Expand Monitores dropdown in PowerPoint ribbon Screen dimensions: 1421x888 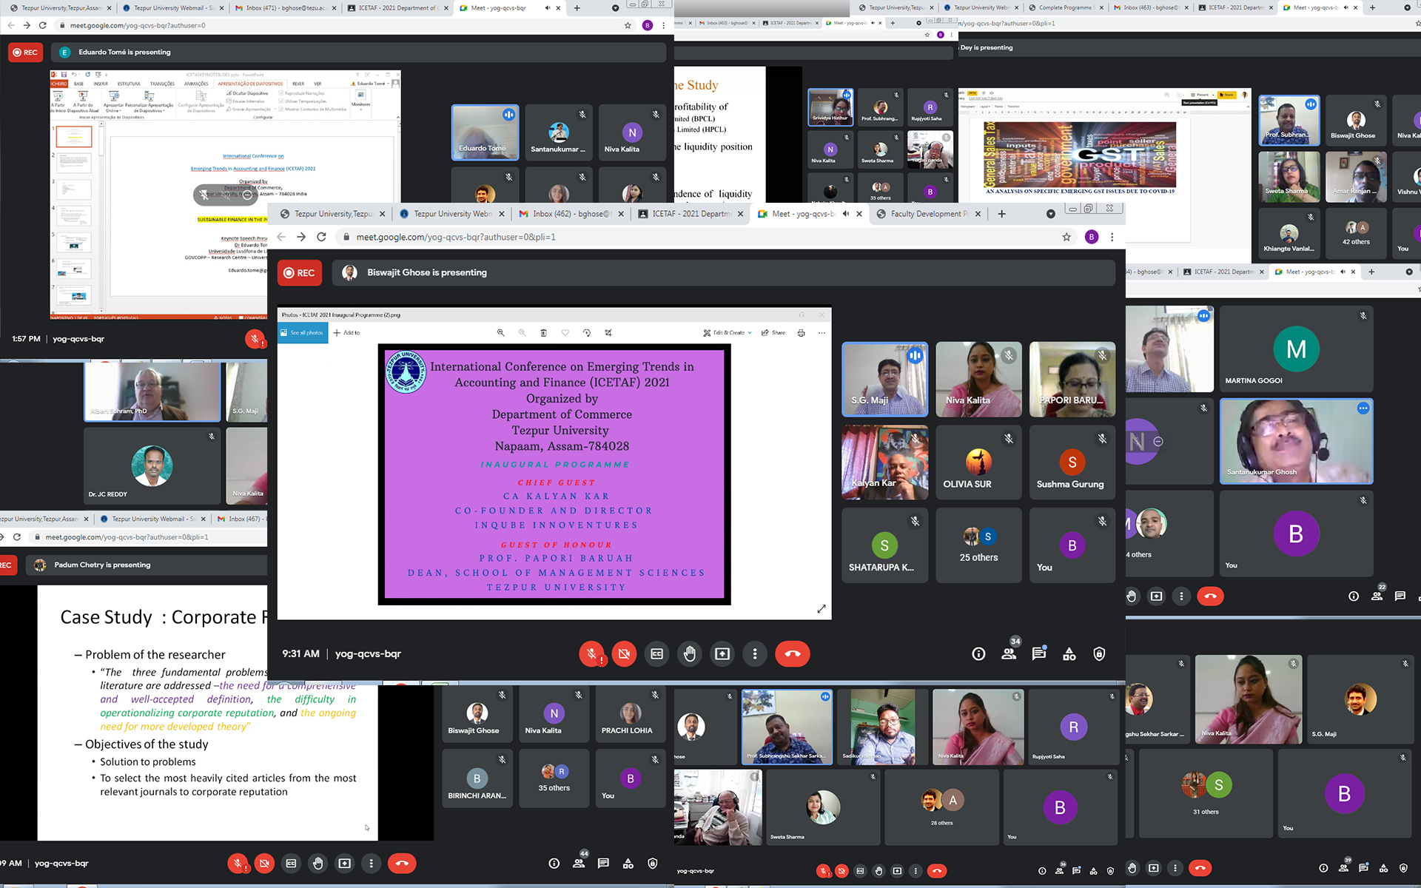tap(360, 100)
